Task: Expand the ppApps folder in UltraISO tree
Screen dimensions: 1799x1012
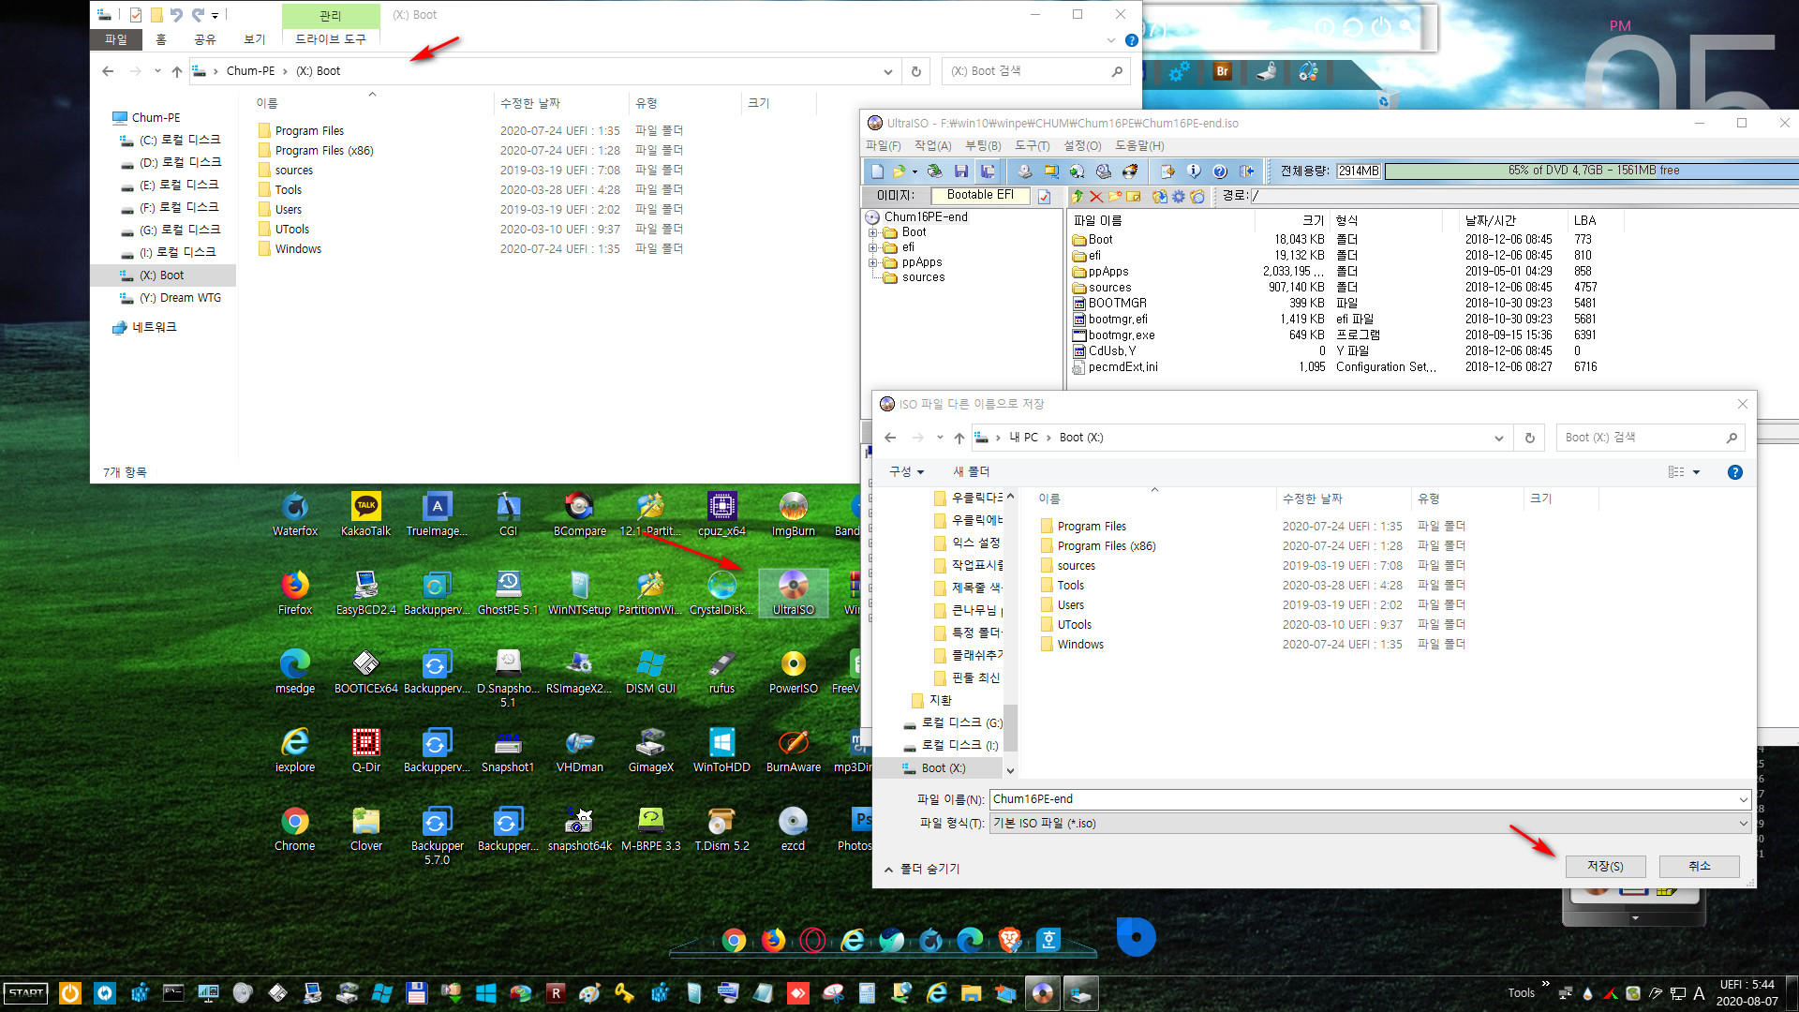Action: click(x=872, y=262)
